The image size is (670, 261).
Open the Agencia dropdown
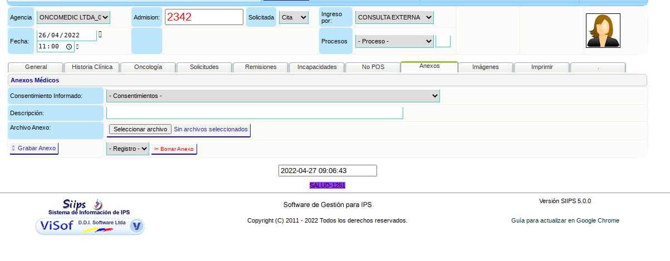pos(74,17)
